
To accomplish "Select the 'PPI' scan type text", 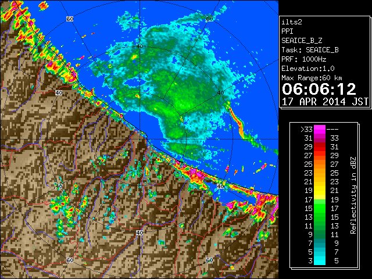I will pyautogui.click(x=287, y=31).
